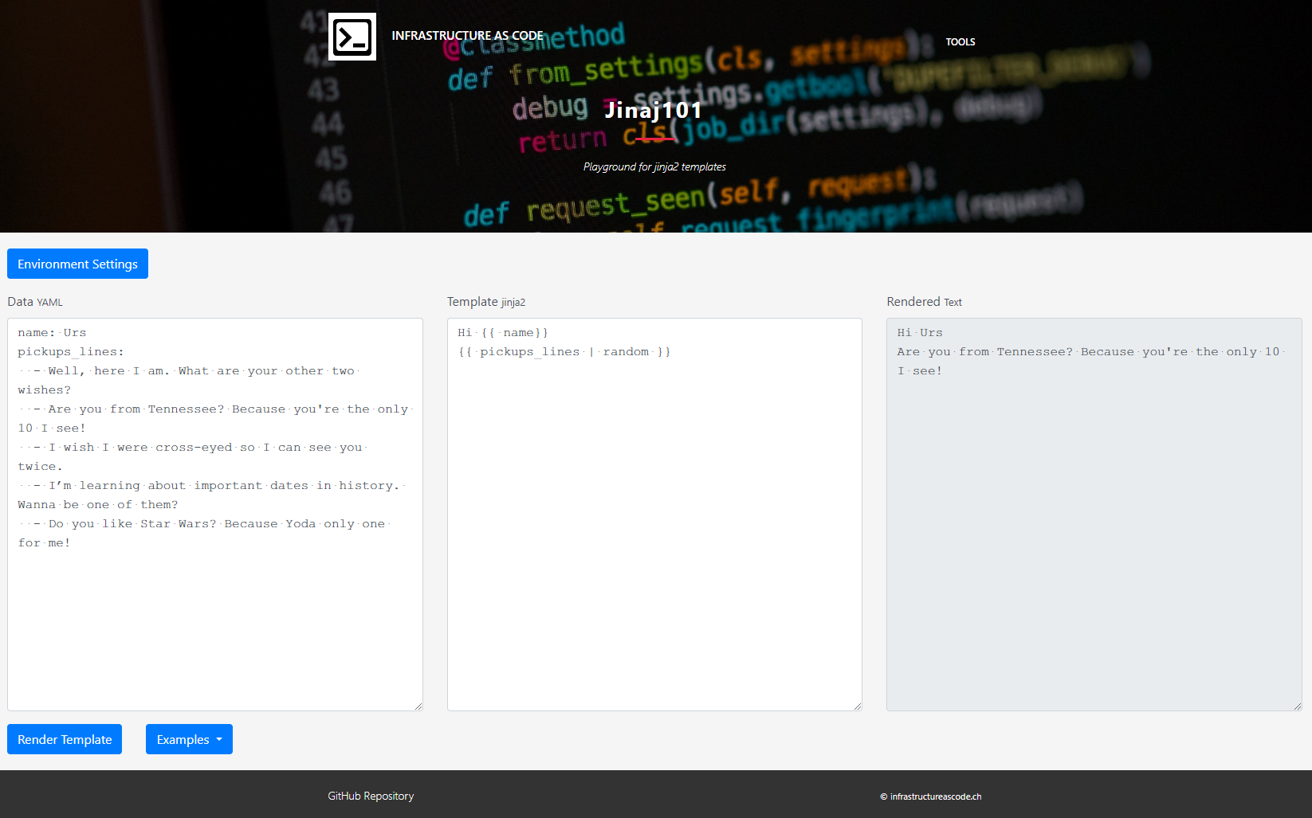
Task: Click the Rendered Text label
Action: point(924,303)
